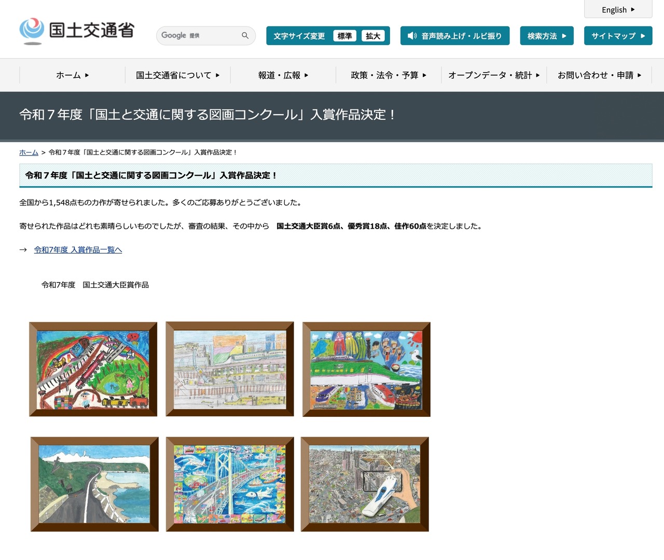Open 令和7年度 入賞作品一覧へ link
The width and height of the screenshot is (664, 560).
[78, 250]
